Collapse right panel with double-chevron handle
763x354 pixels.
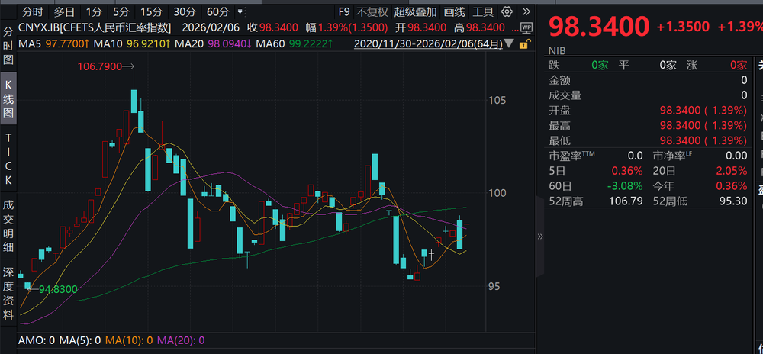coord(539,237)
